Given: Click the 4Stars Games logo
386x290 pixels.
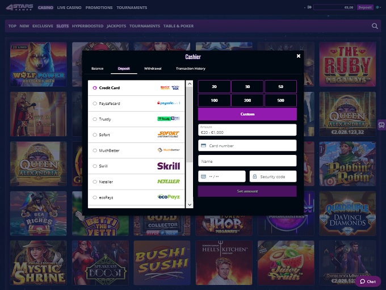Looking at the screenshot, I should click(19, 7).
